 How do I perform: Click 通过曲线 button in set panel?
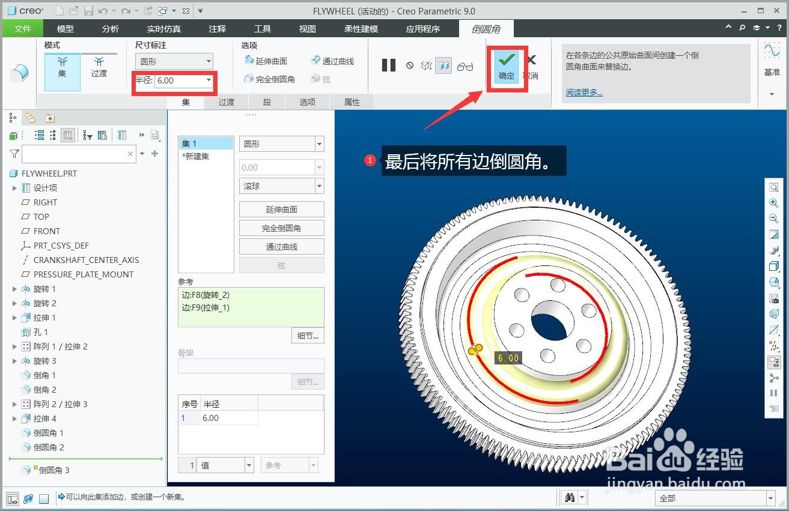click(282, 247)
